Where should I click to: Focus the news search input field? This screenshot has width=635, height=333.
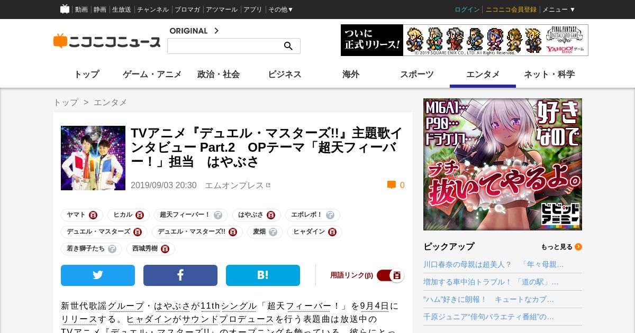pyautogui.click(x=225, y=46)
